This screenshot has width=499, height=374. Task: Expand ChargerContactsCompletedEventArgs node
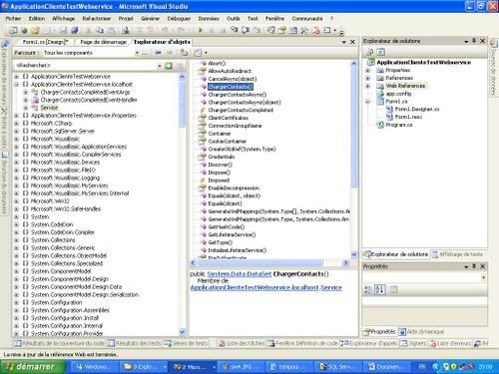(26, 92)
